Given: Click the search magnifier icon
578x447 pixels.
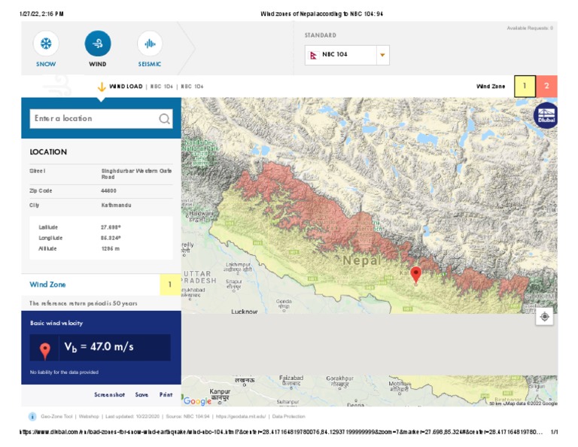Looking at the screenshot, I should [164, 119].
